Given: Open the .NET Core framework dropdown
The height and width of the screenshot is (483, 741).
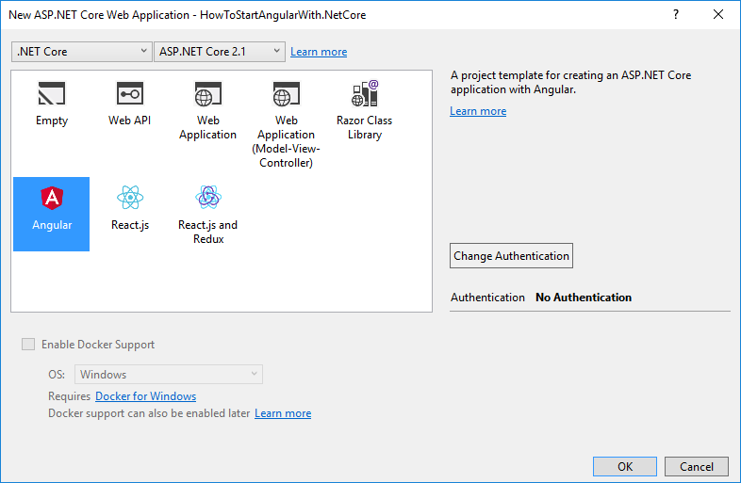Looking at the screenshot, I should point(82,52).
